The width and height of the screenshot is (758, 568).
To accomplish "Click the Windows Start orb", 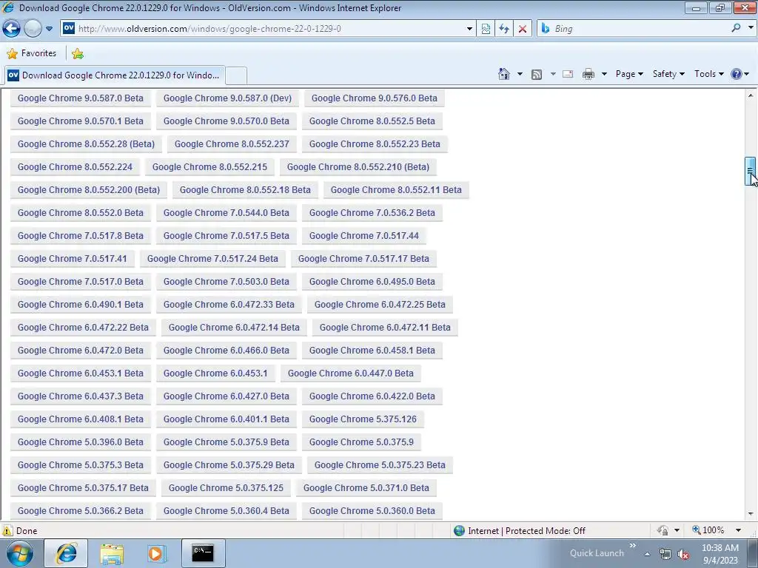I will (x=19, y=553).
